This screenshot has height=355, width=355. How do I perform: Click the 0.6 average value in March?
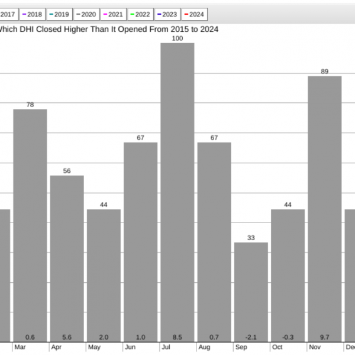(x=30, y=337)
